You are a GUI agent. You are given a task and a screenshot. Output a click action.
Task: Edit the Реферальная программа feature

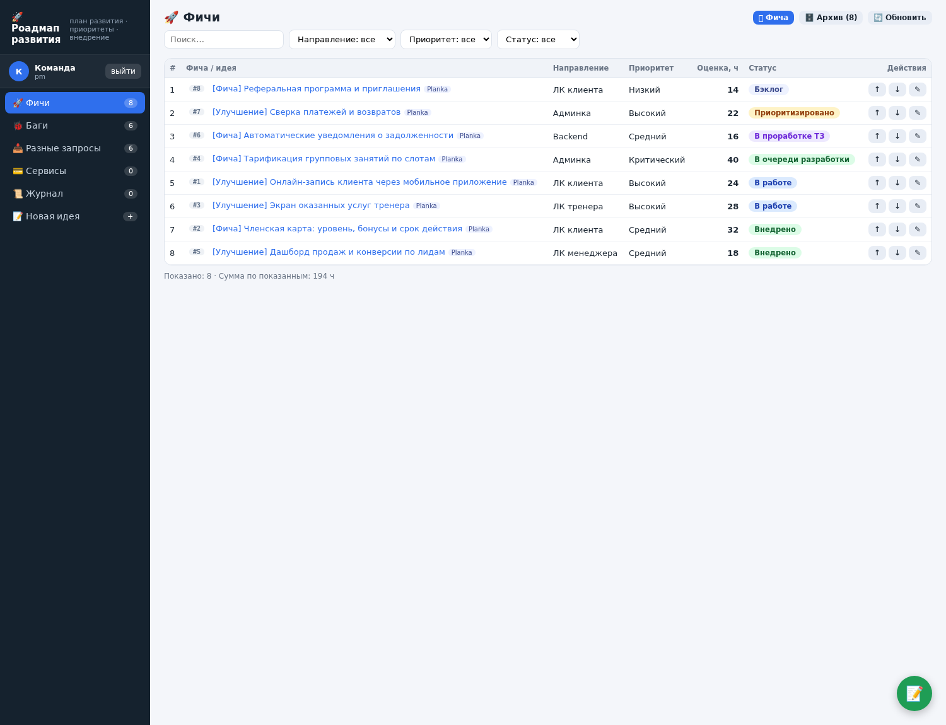918,90
